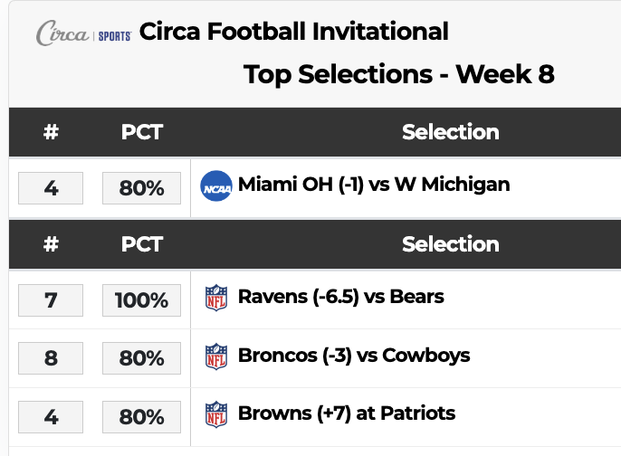The height and width of the screenshot is (456, 621).
Task: Click count box showing 8
Action: tap(51, 358)
